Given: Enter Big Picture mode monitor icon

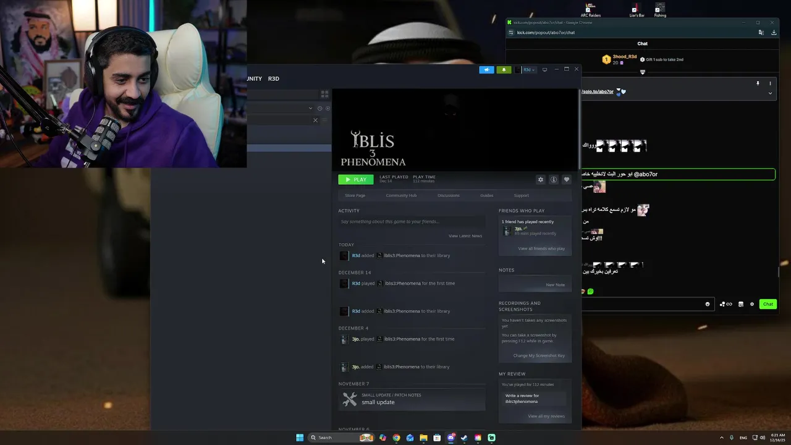Looking at the screenshot, I should coord(544,70).
